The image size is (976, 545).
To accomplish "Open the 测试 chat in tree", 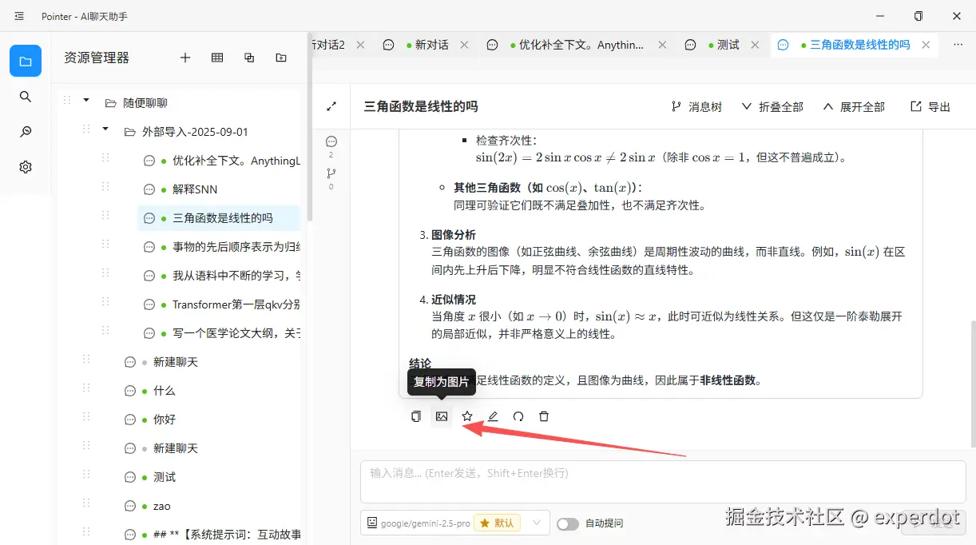I will (x=209, y=477).
